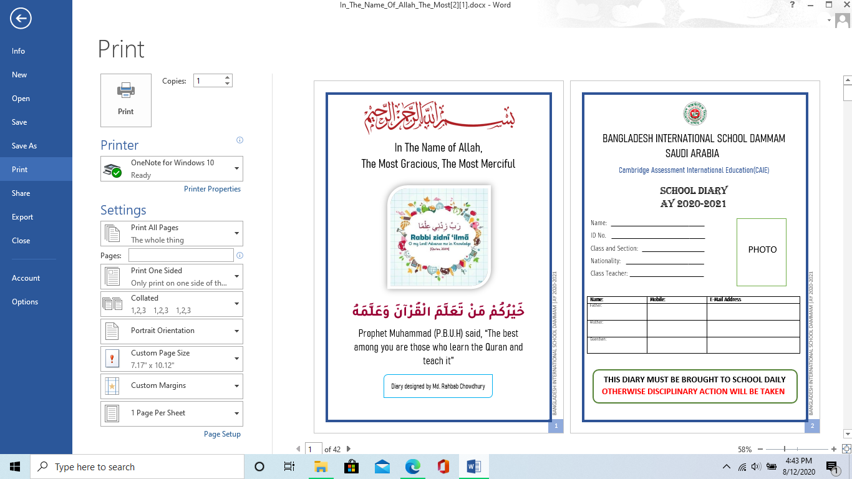Open File Explorer from the taskbar

point(321,467)
